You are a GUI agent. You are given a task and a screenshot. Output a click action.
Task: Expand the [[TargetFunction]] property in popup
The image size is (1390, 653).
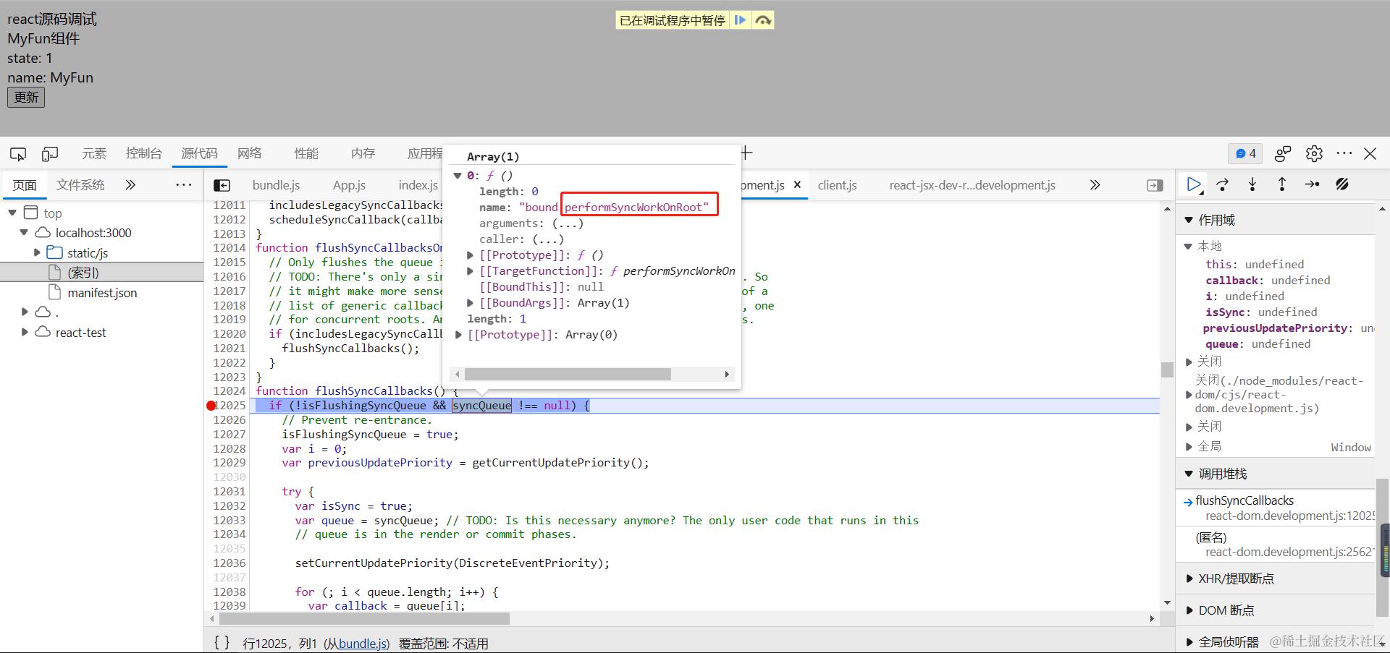(470, 271)
